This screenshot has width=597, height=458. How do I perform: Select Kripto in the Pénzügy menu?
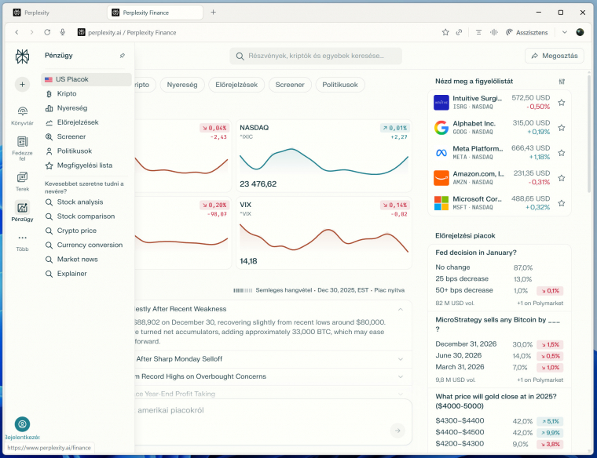[67, 93]
